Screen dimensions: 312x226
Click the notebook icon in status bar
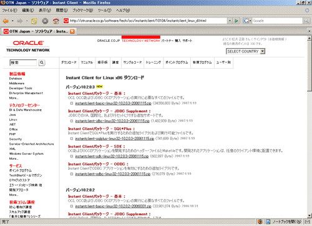click(268, 222)
